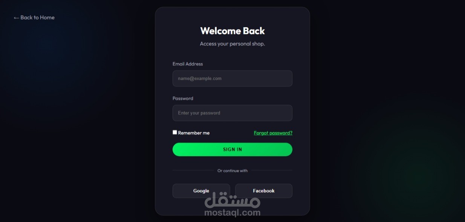The width and height of the screenshot is (465, 222).
Task: Click the mostaql.com watermark text
Action: point(232,213)
